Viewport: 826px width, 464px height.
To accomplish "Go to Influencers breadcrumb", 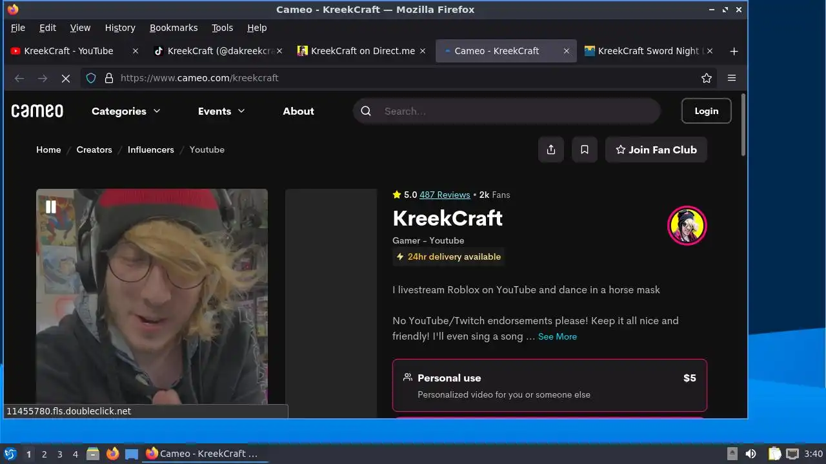I will (x=151, y=150).
